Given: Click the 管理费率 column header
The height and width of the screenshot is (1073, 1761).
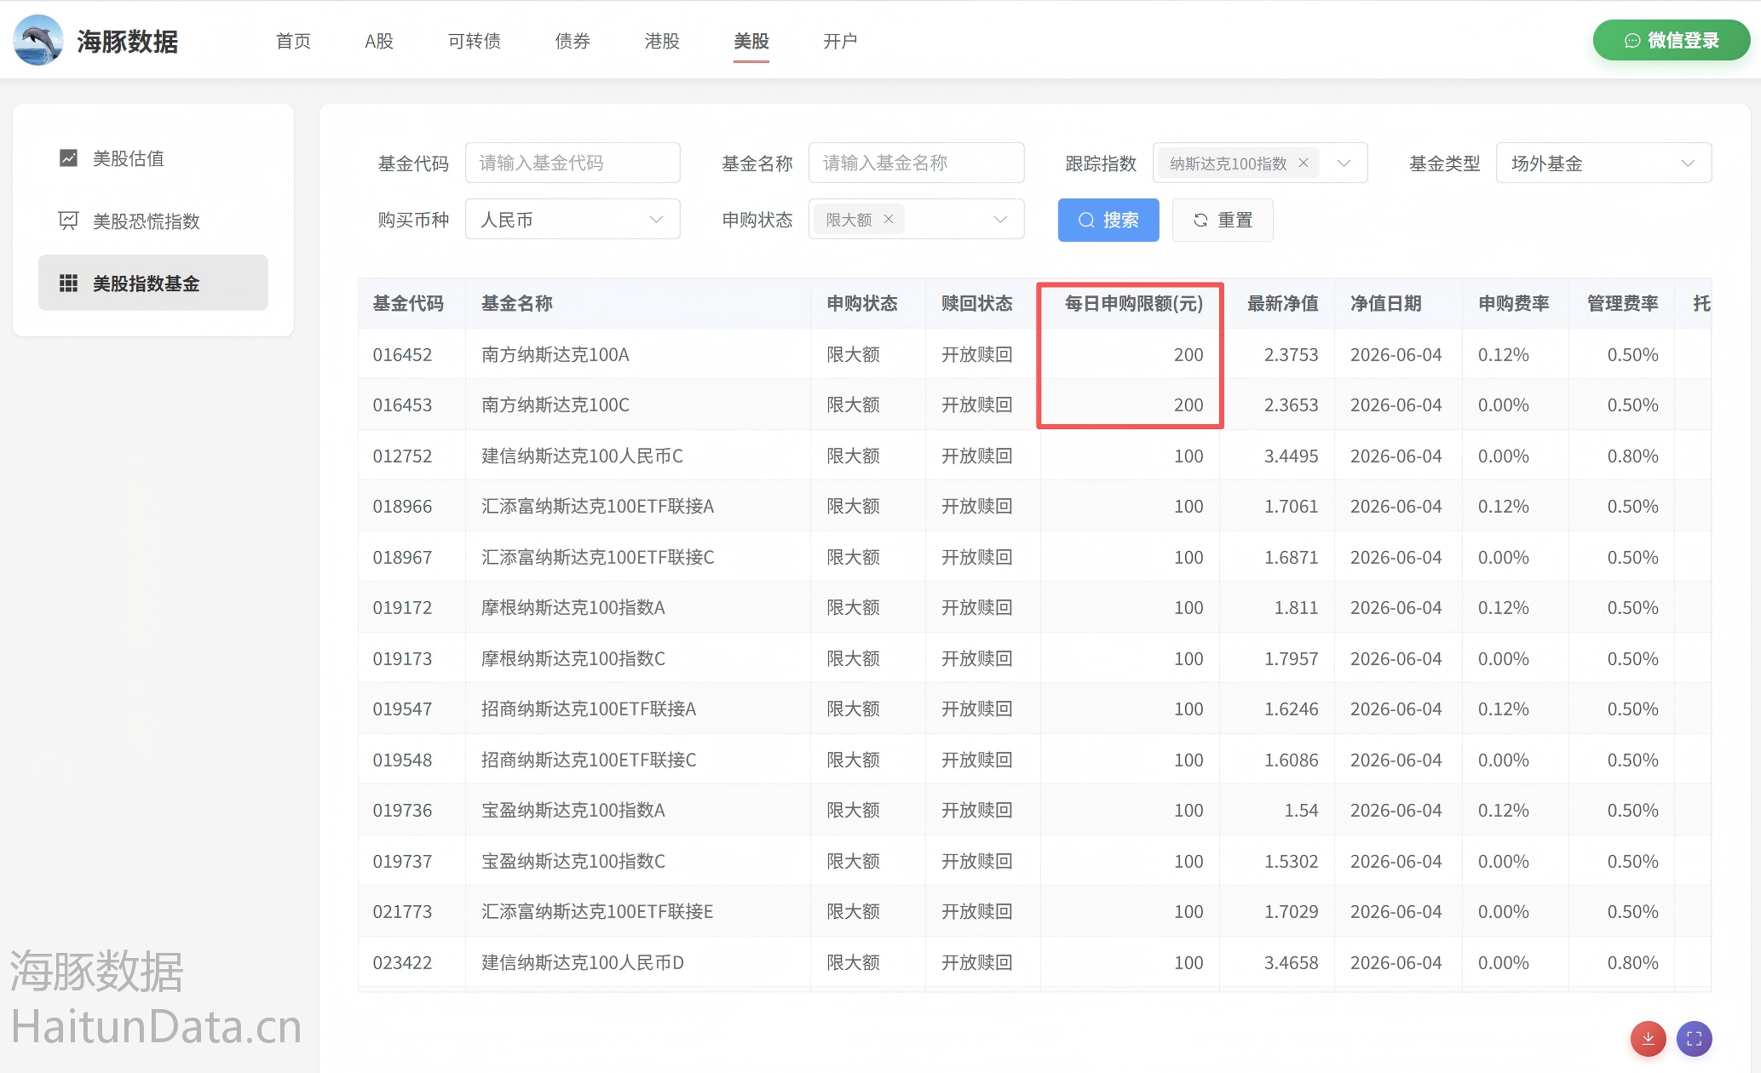Looking at the screenshot, I should pyautogui.click(x=1622, y=303).
